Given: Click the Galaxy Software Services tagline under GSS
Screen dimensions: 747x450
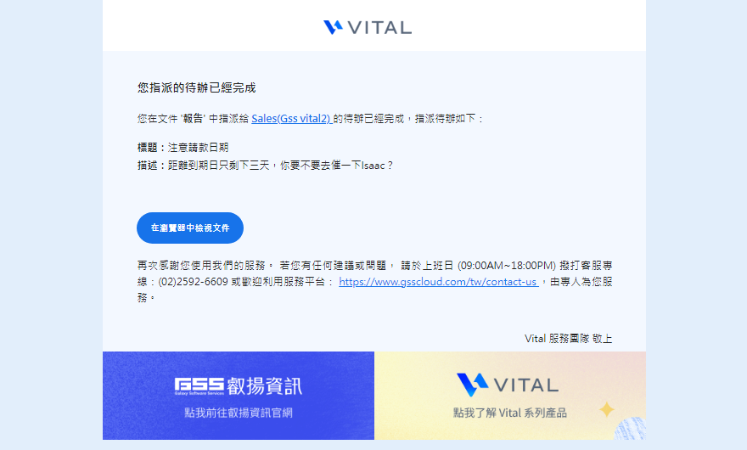Looking at the screenshot, I should point(199,393).
